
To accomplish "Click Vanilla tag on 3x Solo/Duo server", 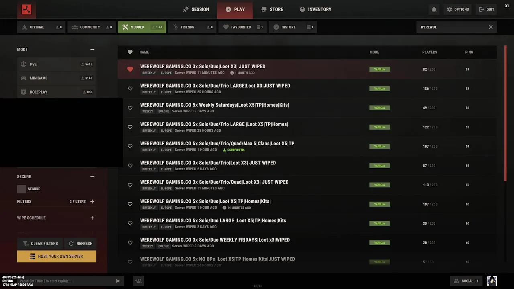I will point(379,69).
